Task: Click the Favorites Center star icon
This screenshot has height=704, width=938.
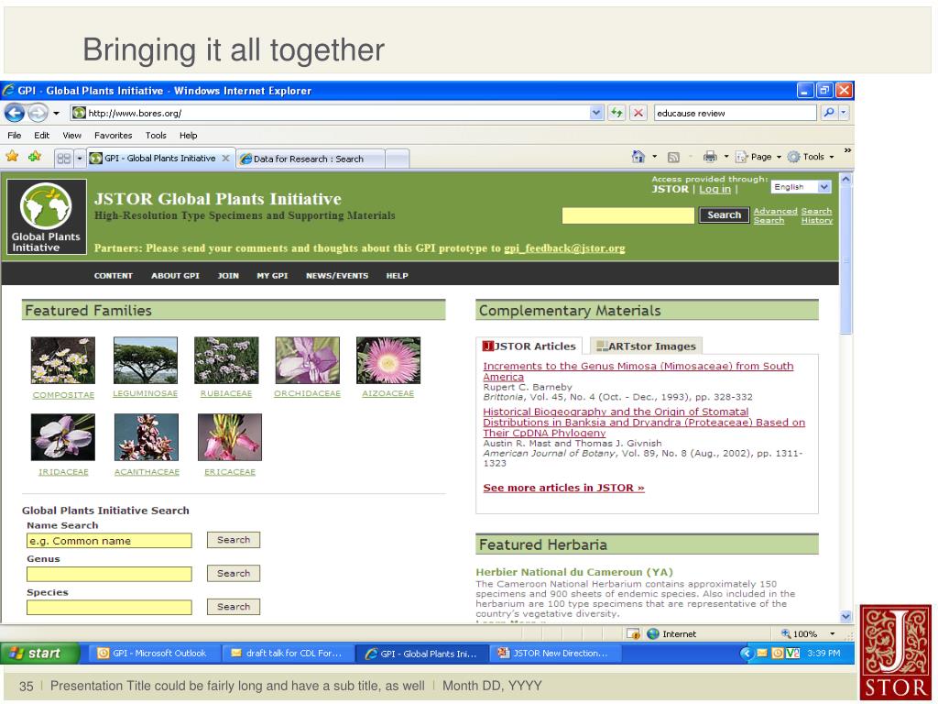Action: point(12,157)
